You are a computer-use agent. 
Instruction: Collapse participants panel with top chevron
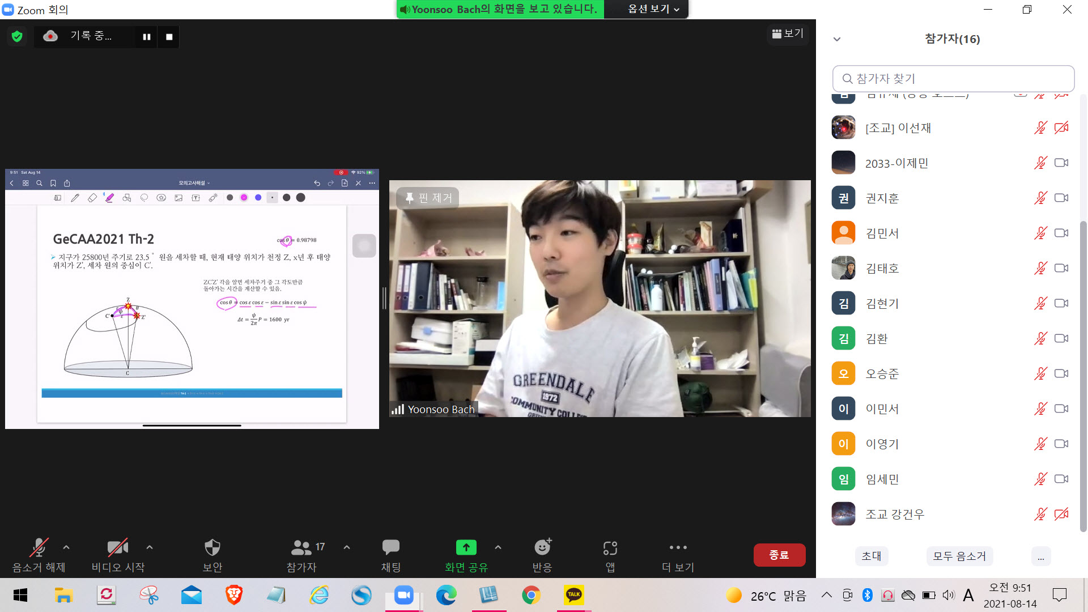click(x=837, y=39)
